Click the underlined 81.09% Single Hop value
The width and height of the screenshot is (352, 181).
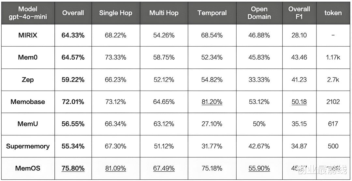click(x=116, y=168)
